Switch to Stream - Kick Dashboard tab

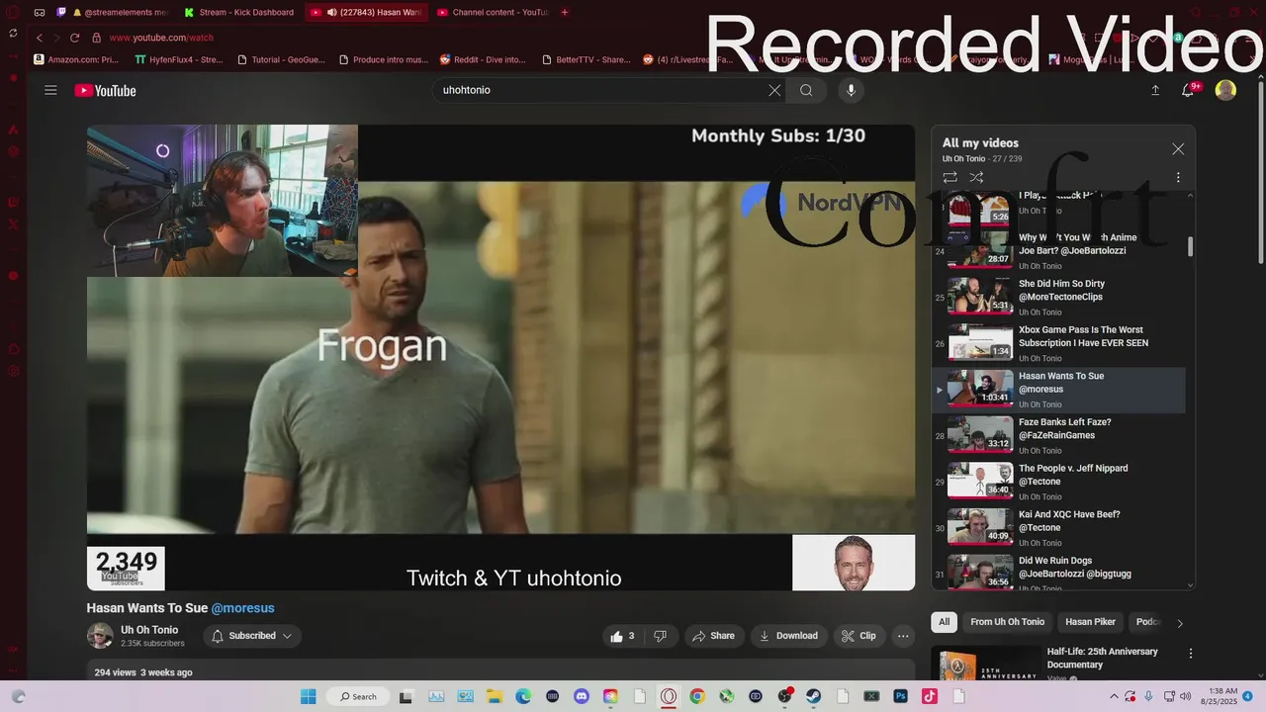238,13
